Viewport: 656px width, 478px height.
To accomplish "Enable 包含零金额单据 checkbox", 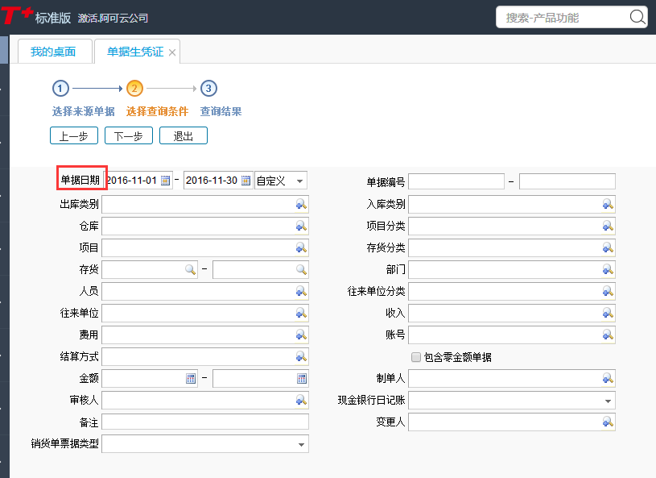I will coord(416,357).
